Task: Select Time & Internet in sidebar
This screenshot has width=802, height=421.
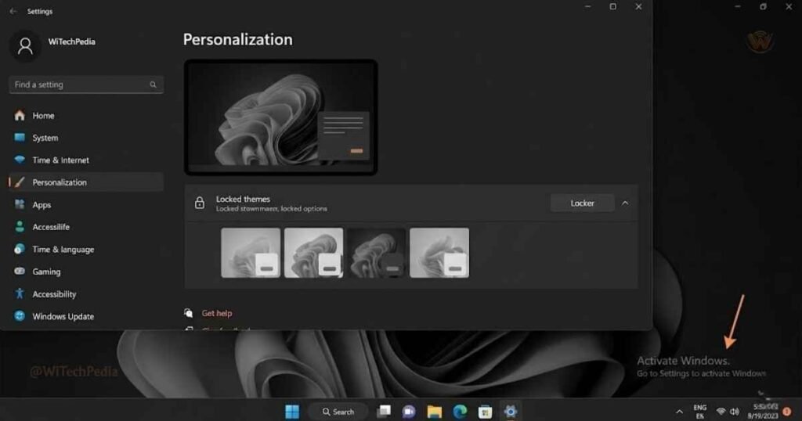Action: pos(86,160)
